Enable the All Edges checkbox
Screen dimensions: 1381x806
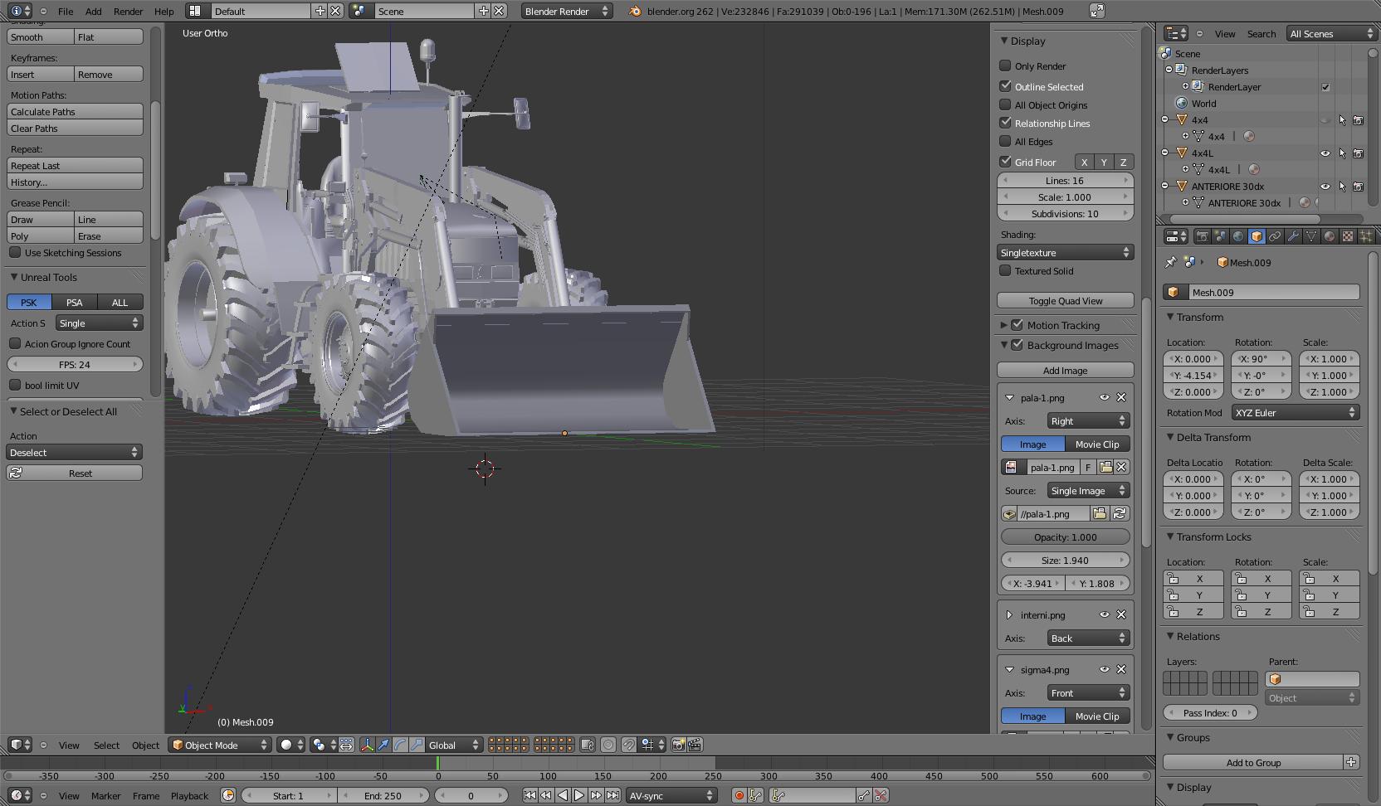click(1005, 141)
